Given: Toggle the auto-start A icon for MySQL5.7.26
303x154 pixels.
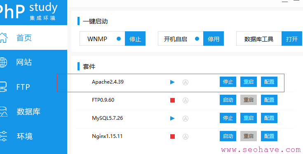Looking at the screenshot, I should tap(186, 118).
